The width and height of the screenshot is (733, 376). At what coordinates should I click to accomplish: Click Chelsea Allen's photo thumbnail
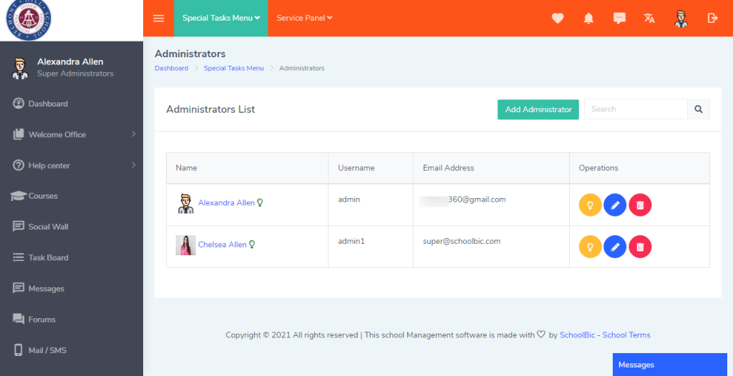(x=185, y=245)
